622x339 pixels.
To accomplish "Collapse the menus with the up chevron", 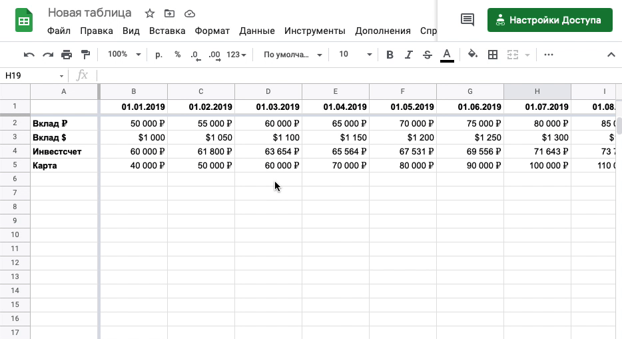I will (611, 55).
